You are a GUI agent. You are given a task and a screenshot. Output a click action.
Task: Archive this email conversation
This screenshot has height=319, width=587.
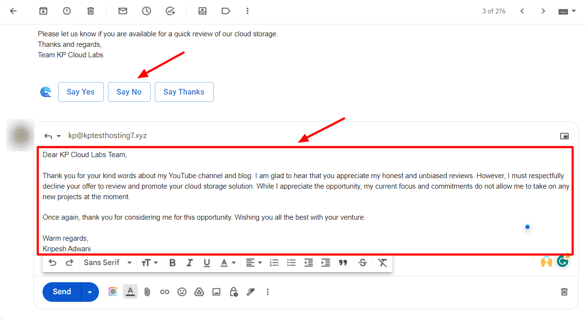click(43, 11)
